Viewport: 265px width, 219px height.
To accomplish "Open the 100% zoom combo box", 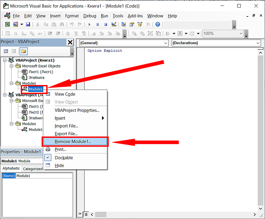I will (223, 34).
